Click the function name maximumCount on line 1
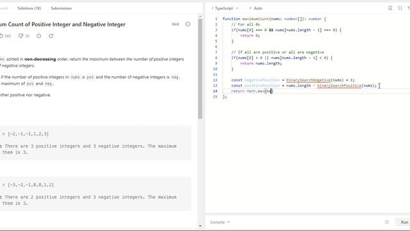The height and width of the screenshot is (231, 410). coord(256,19)
